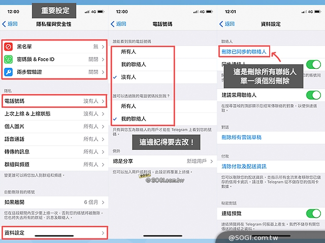The image size is (325, 243).
Task: Tap 刪除已同步的聯絡人 link
Action: coord(244,52)
